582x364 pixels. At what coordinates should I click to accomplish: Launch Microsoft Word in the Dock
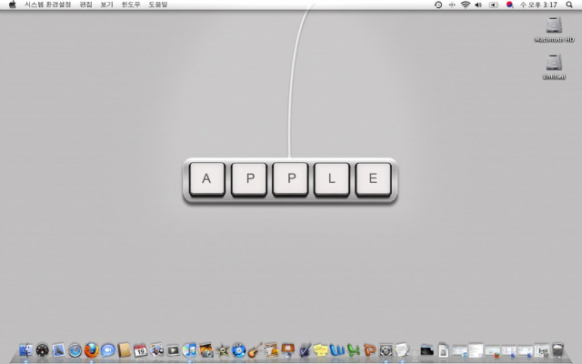pyautogui.click(x=336, y=350)
